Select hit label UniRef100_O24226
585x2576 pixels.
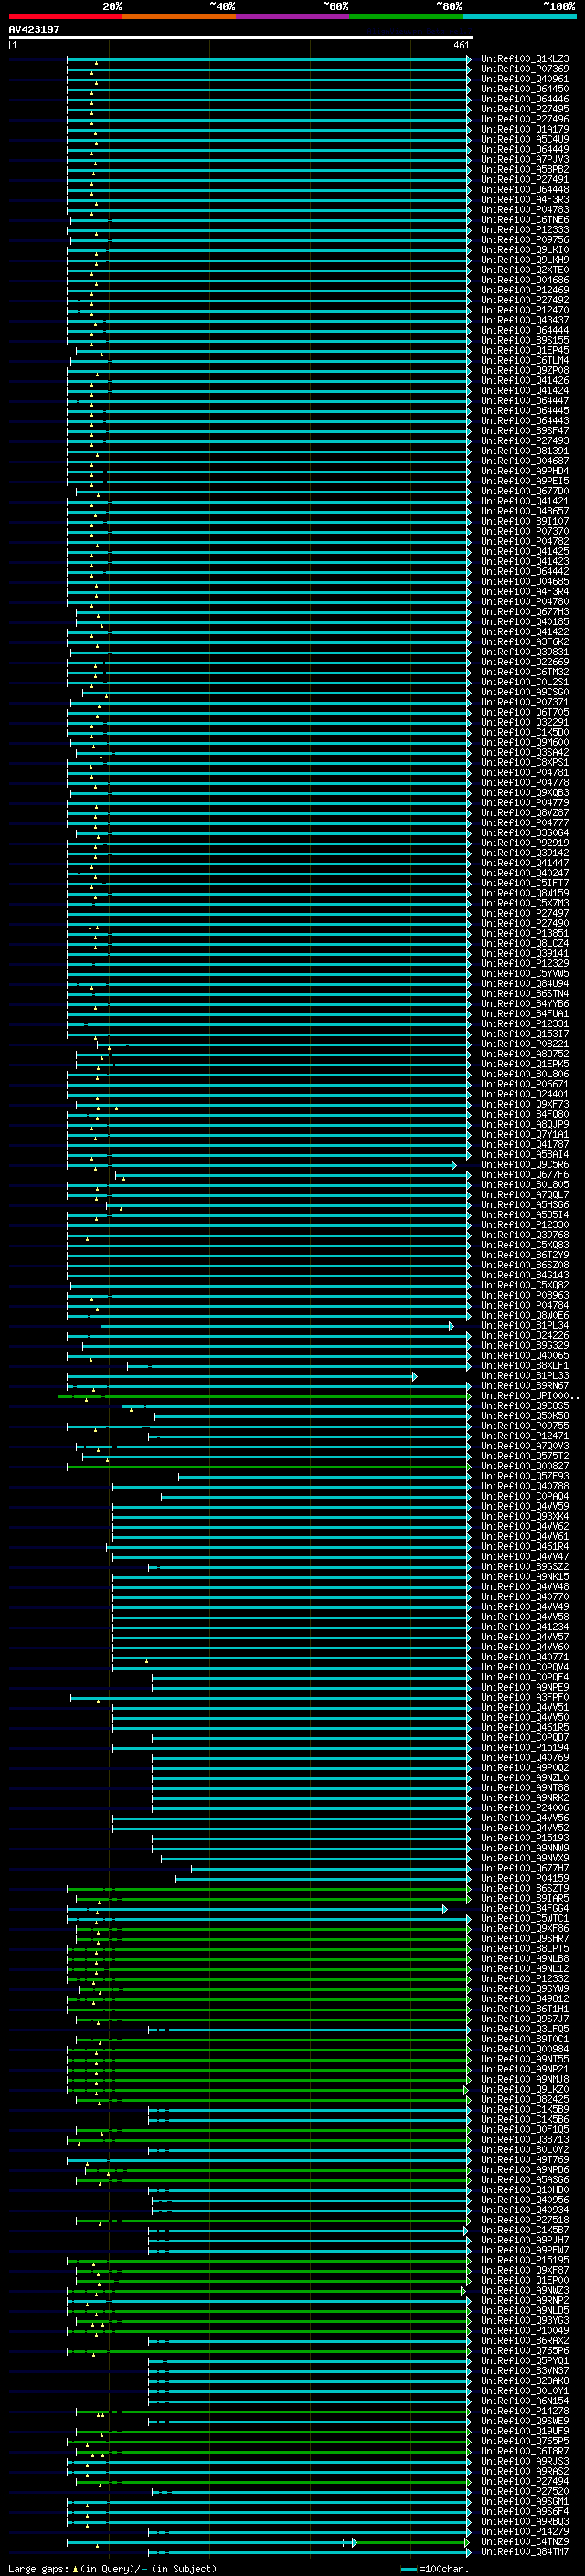coord(524,1336)
